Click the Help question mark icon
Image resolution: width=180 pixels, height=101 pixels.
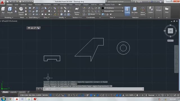[161, 2]
